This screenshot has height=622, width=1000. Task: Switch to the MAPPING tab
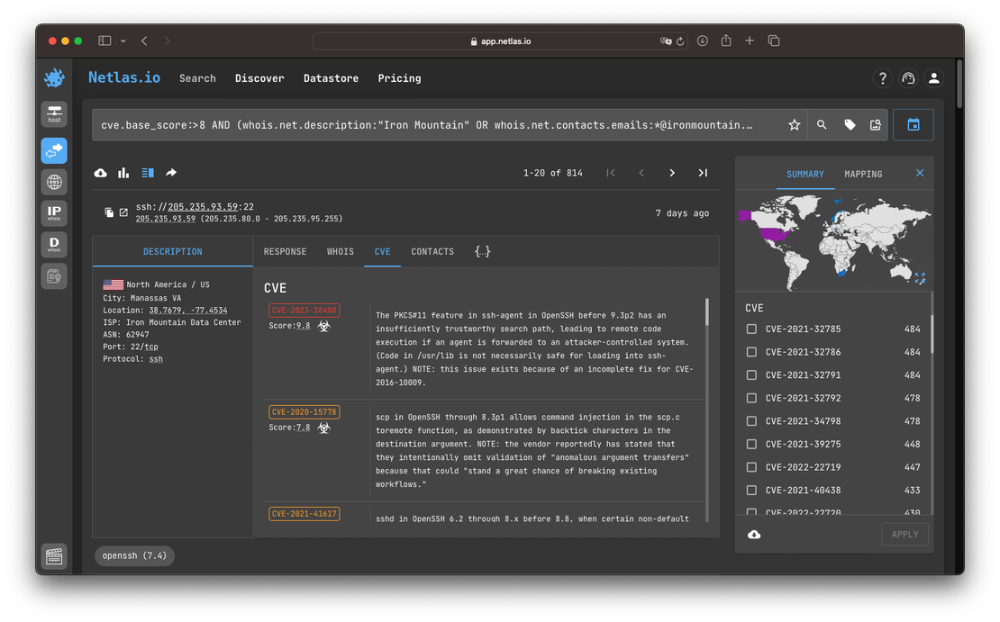[x=862, y=174]
